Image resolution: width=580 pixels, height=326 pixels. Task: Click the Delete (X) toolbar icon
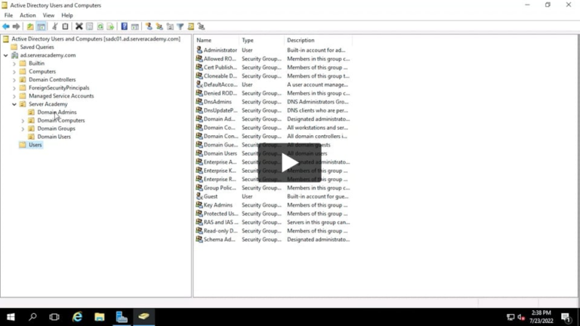point(79,26)
